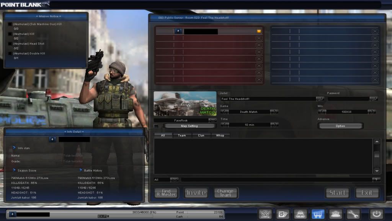Click the Invite button
Viewport: 392px width, 221px height.
(196, 193)
